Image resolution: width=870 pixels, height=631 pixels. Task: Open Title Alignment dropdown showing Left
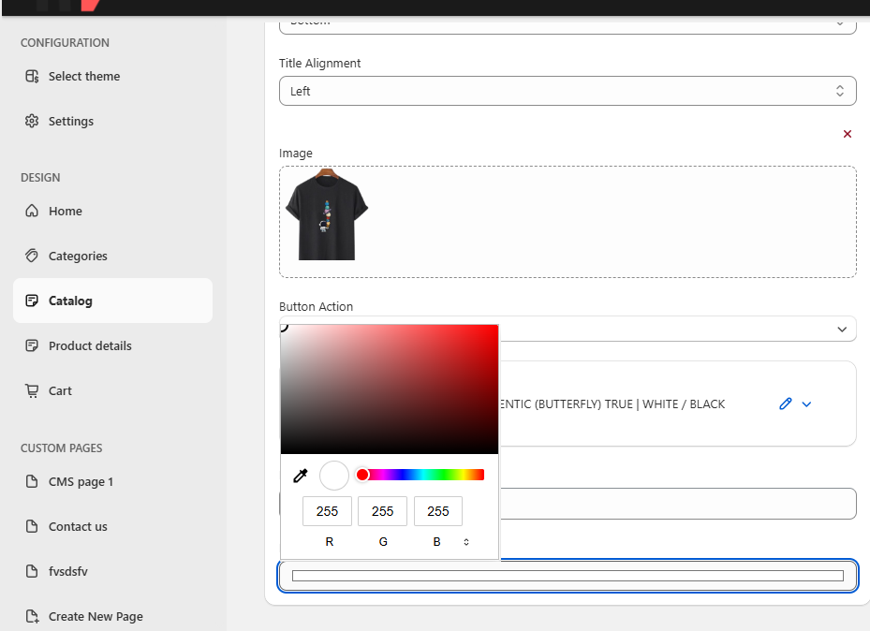pyautogui.click(x=568, y=91)
